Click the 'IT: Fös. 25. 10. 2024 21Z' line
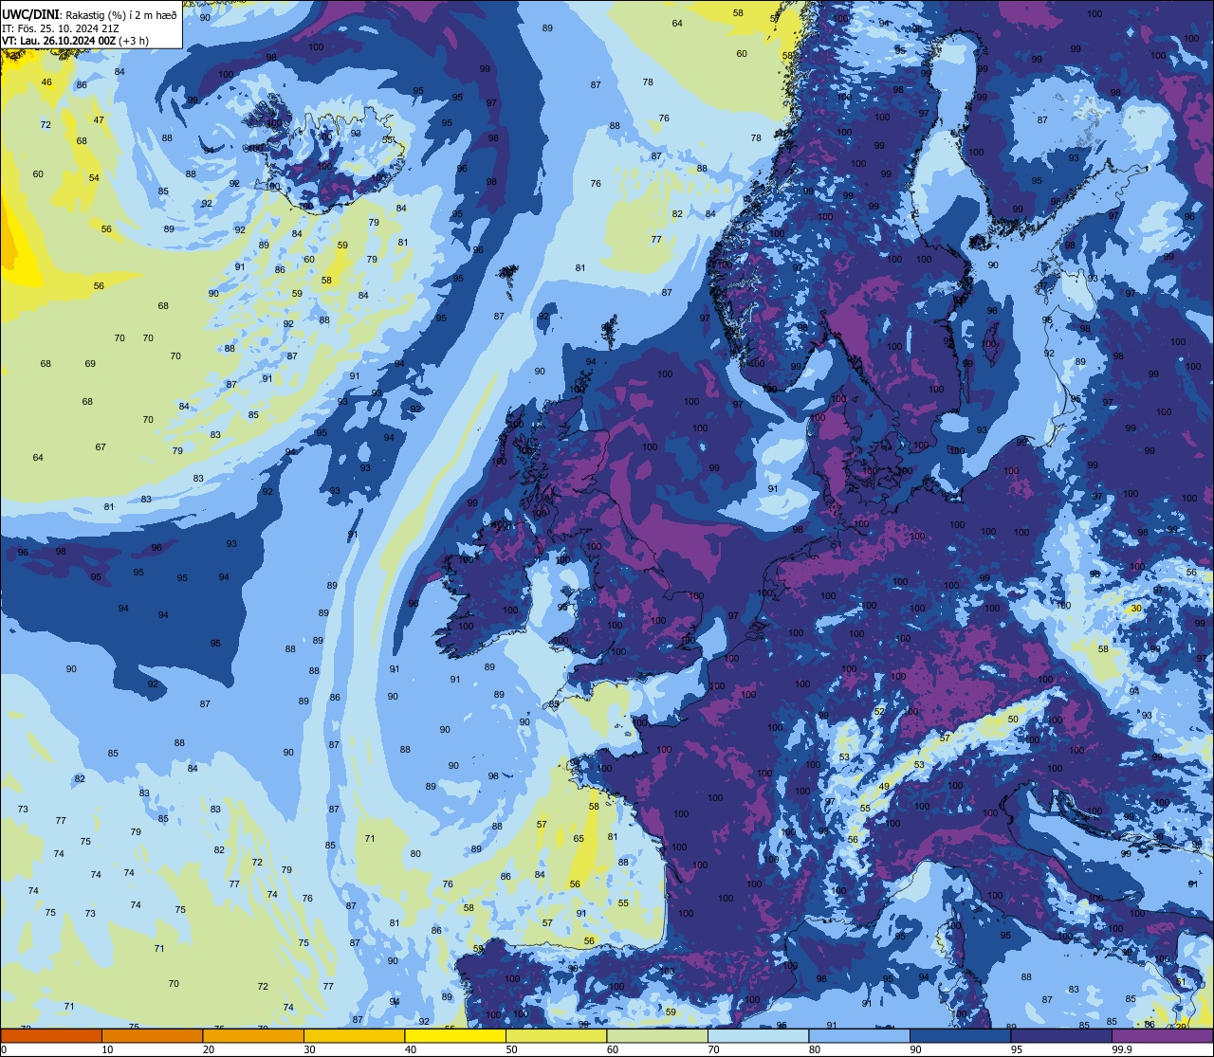 point(63,27)
